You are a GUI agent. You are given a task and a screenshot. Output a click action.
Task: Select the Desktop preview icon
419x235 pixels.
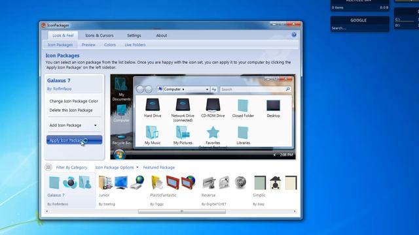coord(273,105)
